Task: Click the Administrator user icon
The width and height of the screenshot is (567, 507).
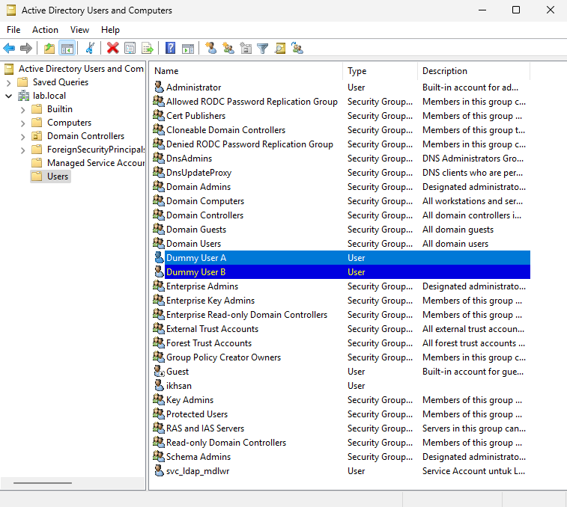Action: [x=159, y=87]
